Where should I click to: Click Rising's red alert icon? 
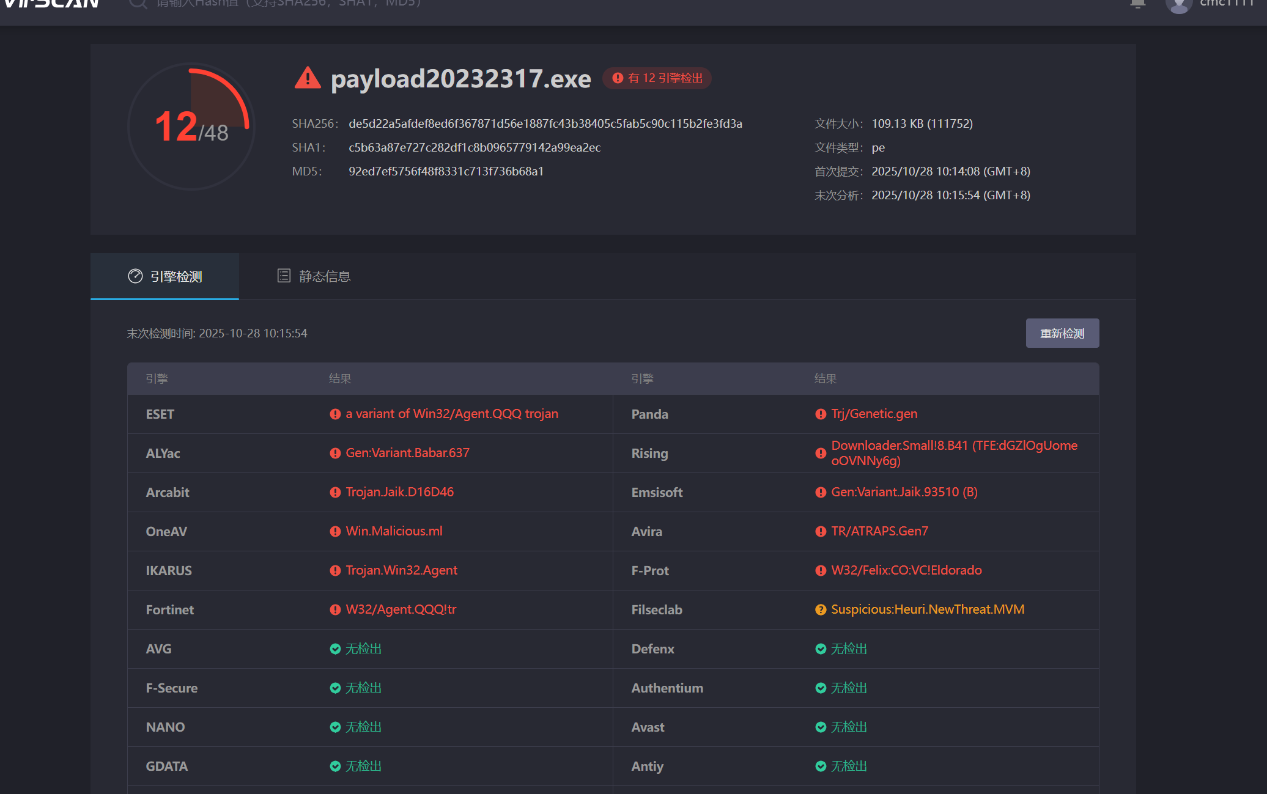(x=821, y=454)
